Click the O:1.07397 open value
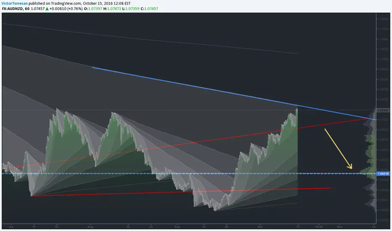The width and height of the screenshot is (392, 231). (93, 8)
